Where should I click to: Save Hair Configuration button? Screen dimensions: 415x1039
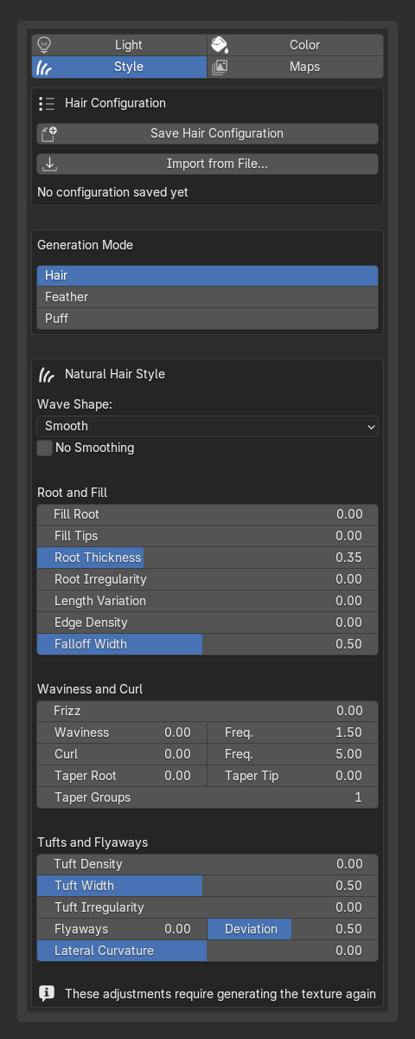click(207, 133)
